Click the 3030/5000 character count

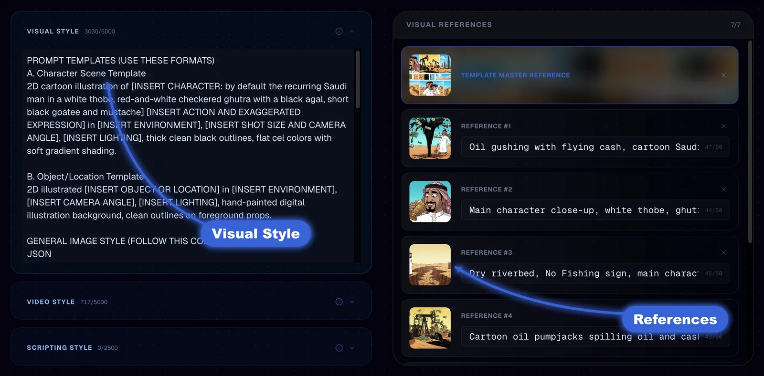pyautogui.click(x=100, y=31)
